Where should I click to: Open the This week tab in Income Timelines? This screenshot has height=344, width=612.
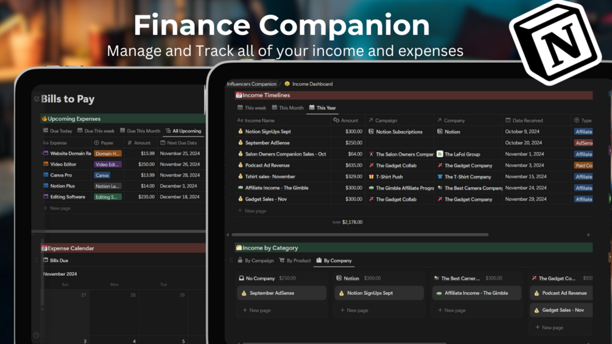click(x=251, y=108)
